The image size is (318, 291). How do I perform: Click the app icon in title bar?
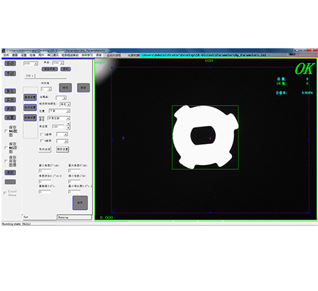[4, 50]
